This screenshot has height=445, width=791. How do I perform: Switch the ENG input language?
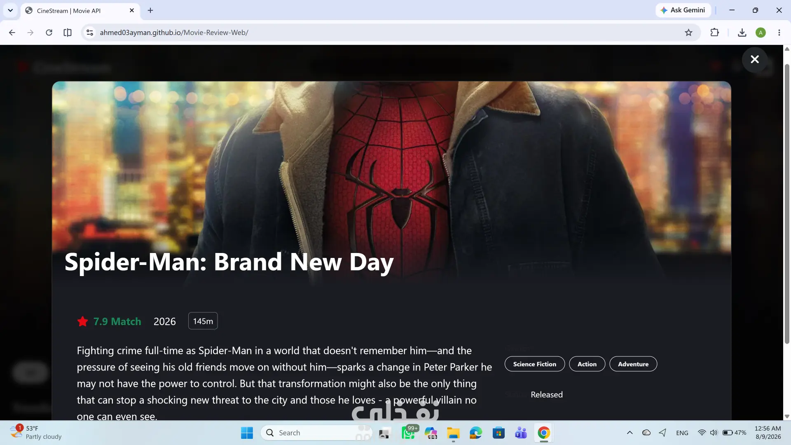click(682, 433)
